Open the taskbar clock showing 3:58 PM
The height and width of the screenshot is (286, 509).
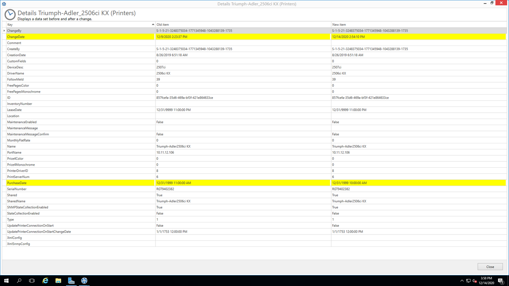tap(486, 281)
